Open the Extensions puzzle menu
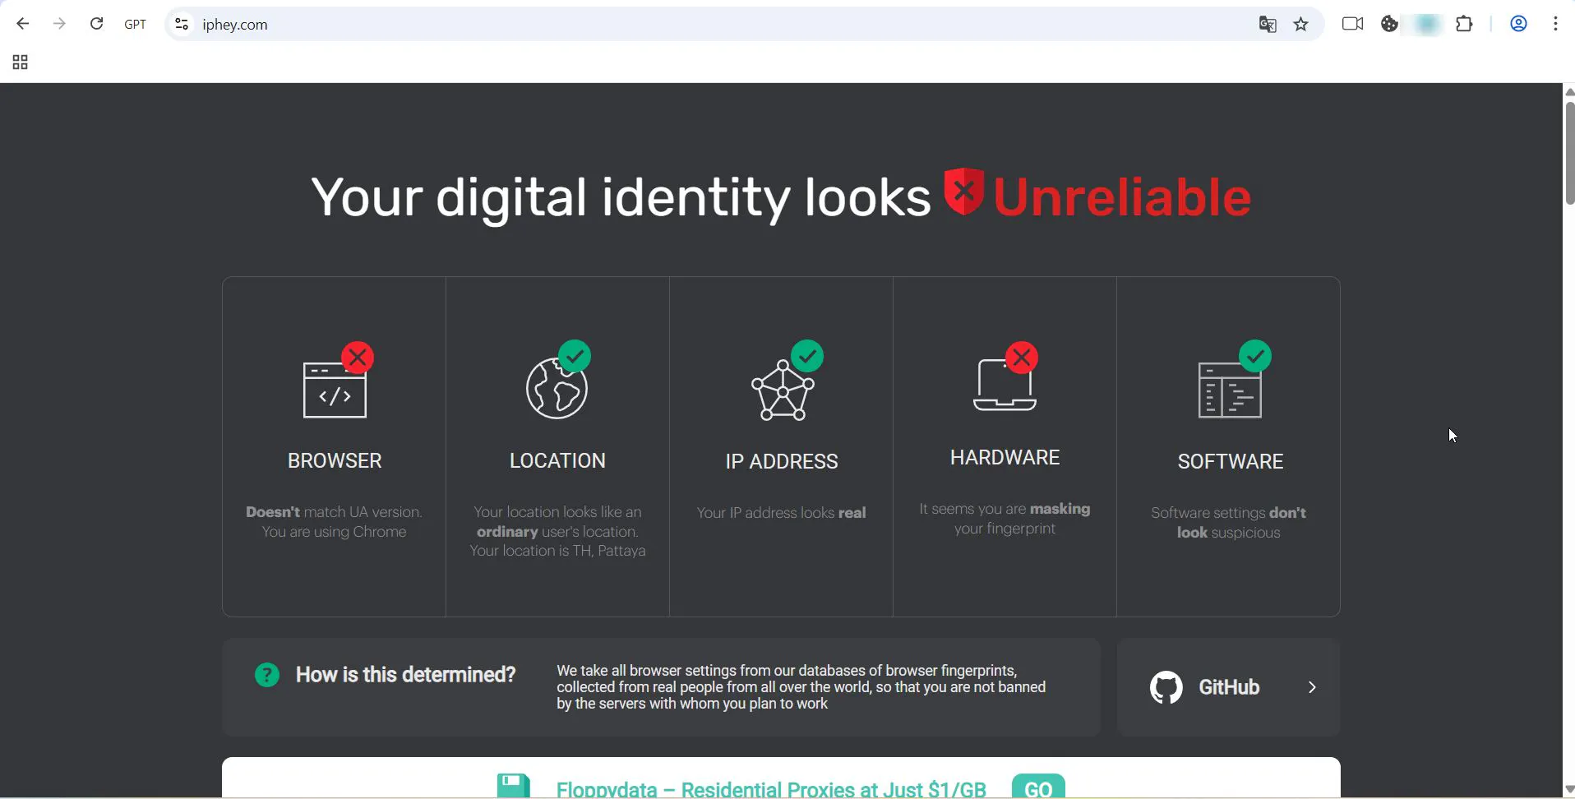Image resolution: width=1575 pixels, height=799 pixels. point(1465,25)
